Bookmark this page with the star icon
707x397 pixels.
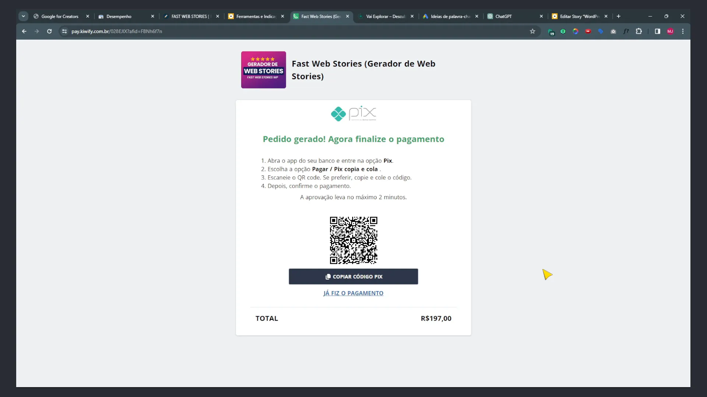pos(532,31)
